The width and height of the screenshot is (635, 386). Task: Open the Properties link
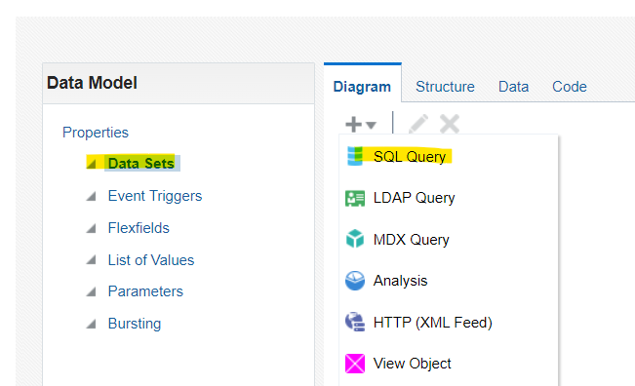tap(96, 133)
